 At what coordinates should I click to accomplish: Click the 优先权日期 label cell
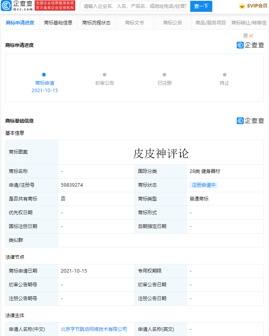(32, 213)
